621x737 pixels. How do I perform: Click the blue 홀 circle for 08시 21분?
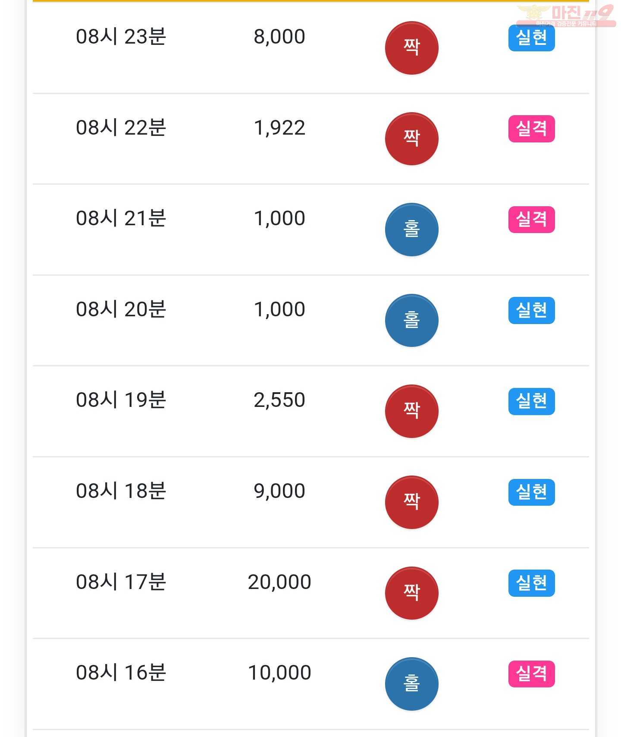(x=411, y=230)
